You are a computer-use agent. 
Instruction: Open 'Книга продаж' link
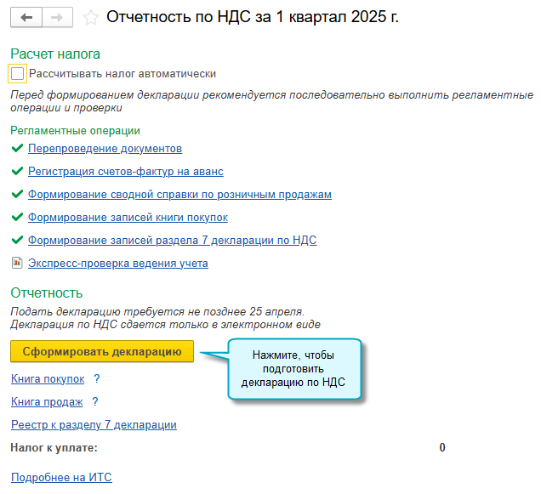[x=47, y=402]
